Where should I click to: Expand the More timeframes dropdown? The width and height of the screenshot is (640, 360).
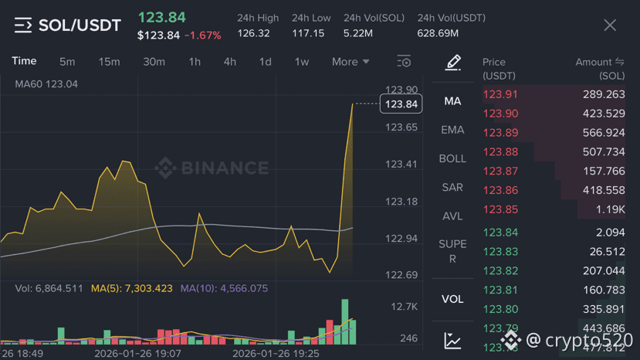(350, 62)
